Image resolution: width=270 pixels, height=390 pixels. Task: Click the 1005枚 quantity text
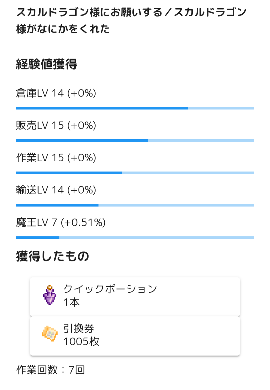tap(81, 341)
